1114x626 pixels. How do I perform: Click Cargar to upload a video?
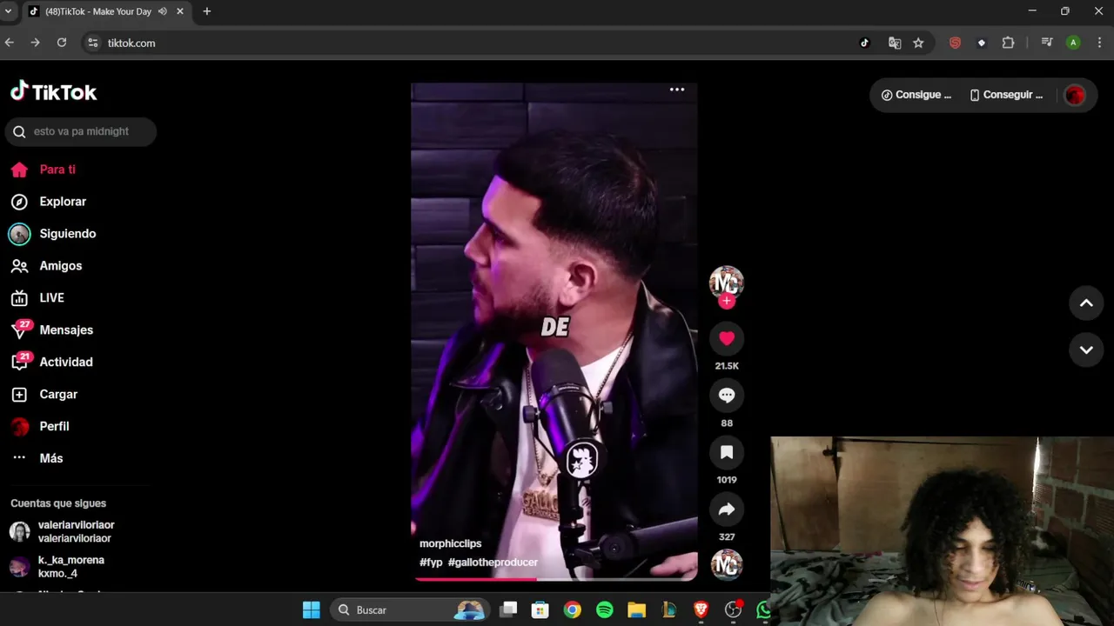57,395
